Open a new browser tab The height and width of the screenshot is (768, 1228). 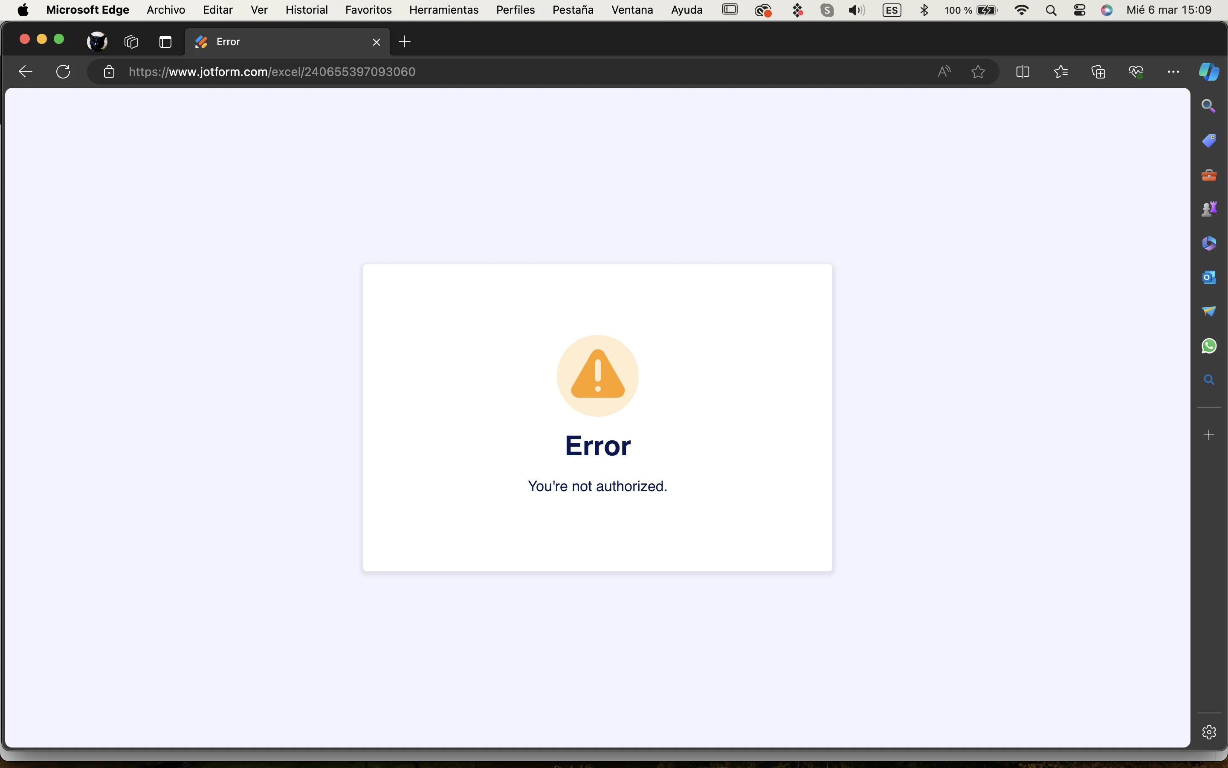[x=404, y=42]
